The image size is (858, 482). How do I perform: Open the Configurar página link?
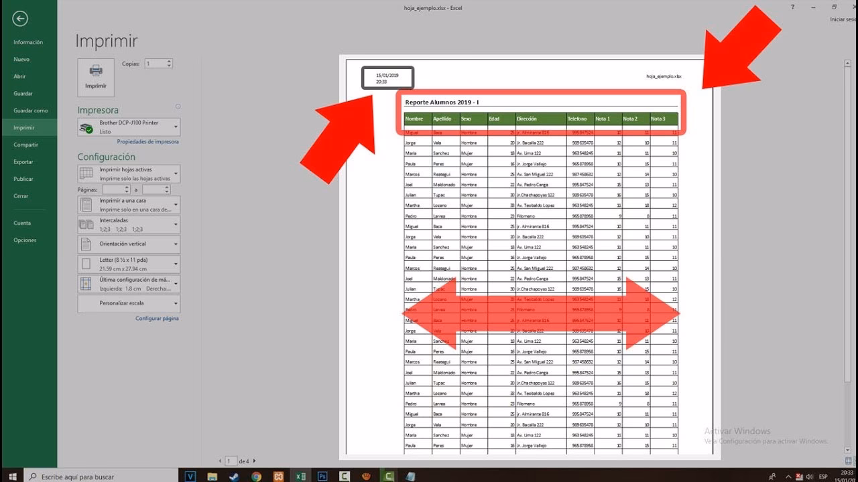158,318
